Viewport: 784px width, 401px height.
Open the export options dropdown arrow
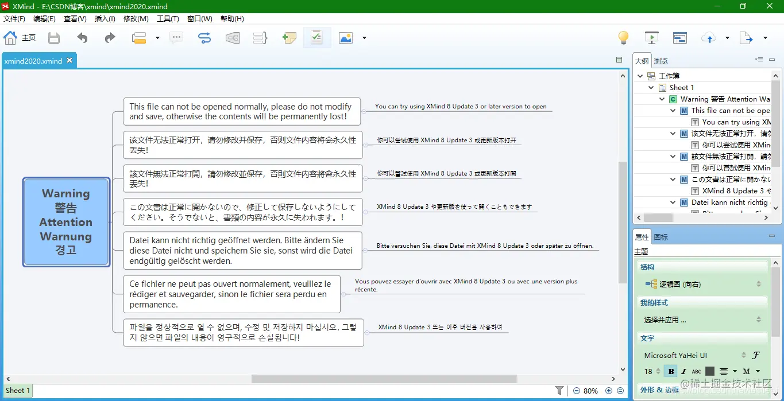pos(764,37)
